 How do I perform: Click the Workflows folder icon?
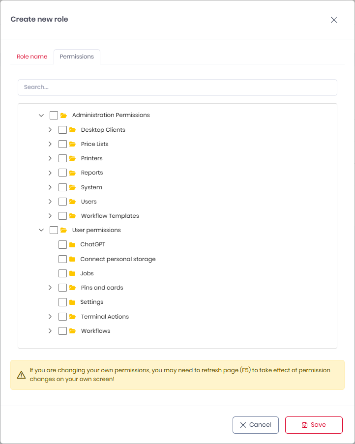pos(72,331)
